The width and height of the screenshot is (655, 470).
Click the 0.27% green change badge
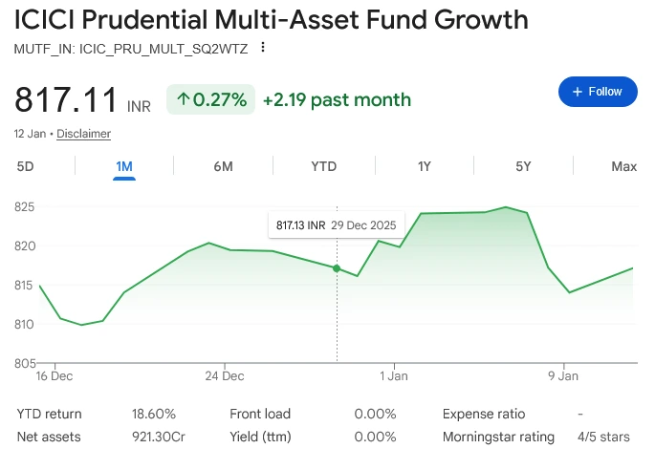pyautogui.click(x=211, y=99)
